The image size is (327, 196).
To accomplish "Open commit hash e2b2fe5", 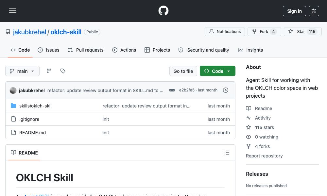I will click(x=187, y=90).
